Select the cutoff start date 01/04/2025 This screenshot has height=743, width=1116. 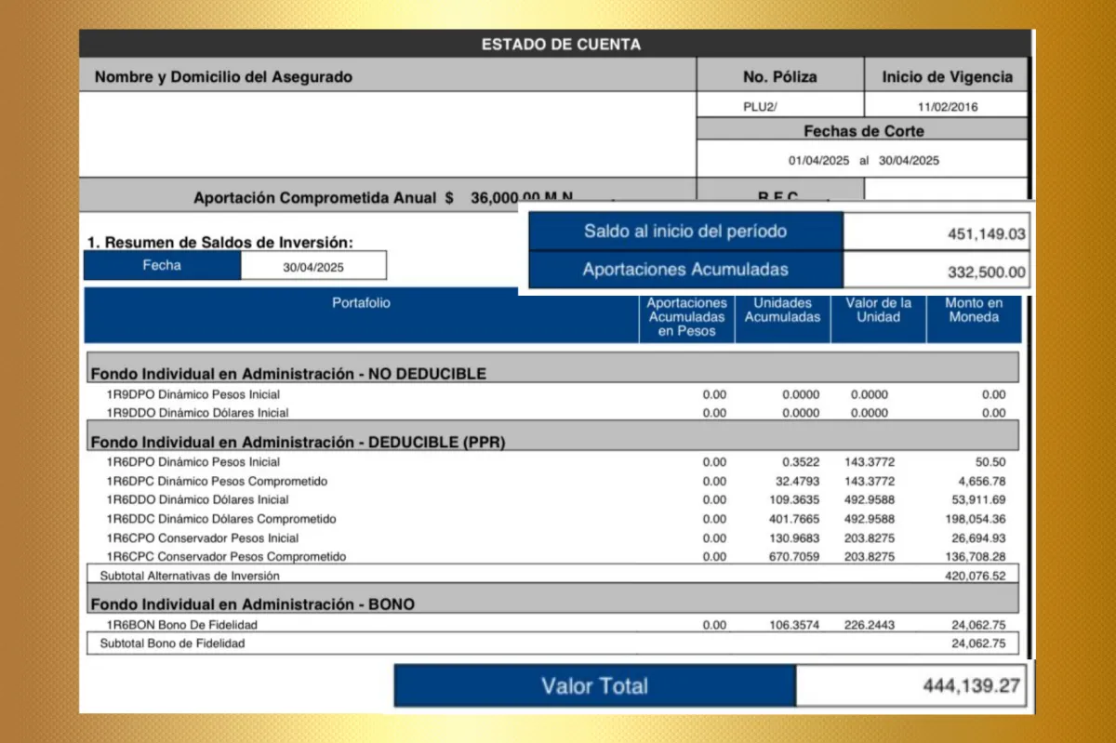click(819, 160)
